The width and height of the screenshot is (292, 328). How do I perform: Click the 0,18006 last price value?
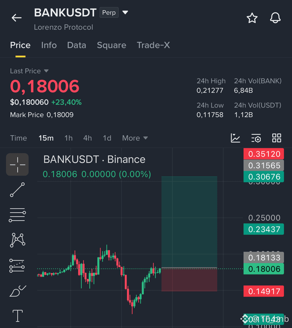coord(44,86)
